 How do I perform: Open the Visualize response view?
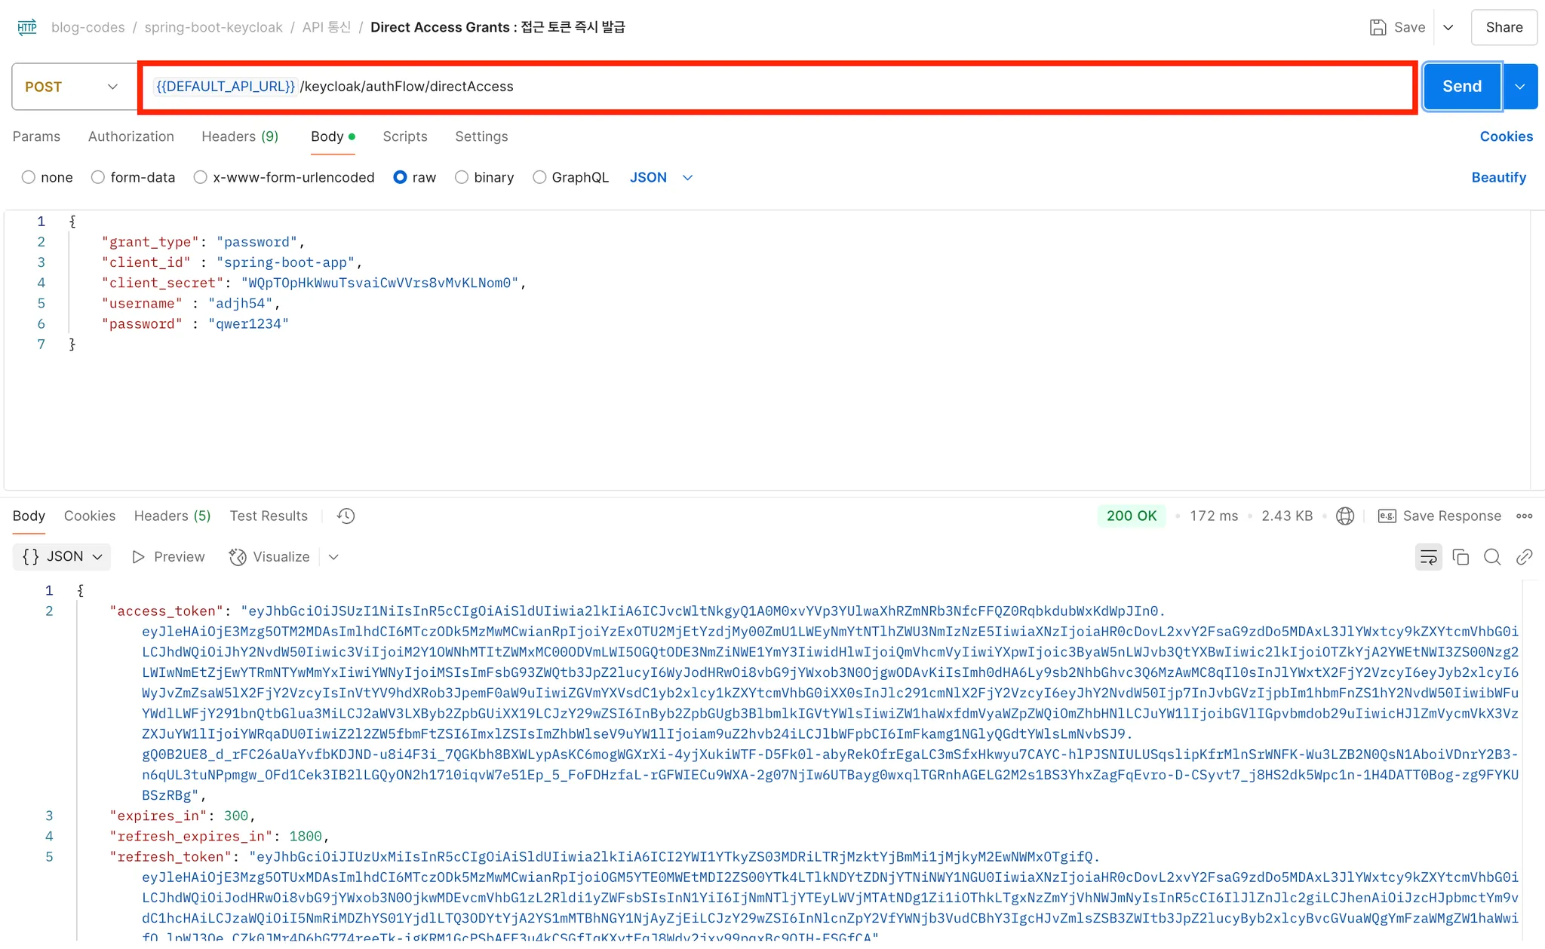(270, 557)
